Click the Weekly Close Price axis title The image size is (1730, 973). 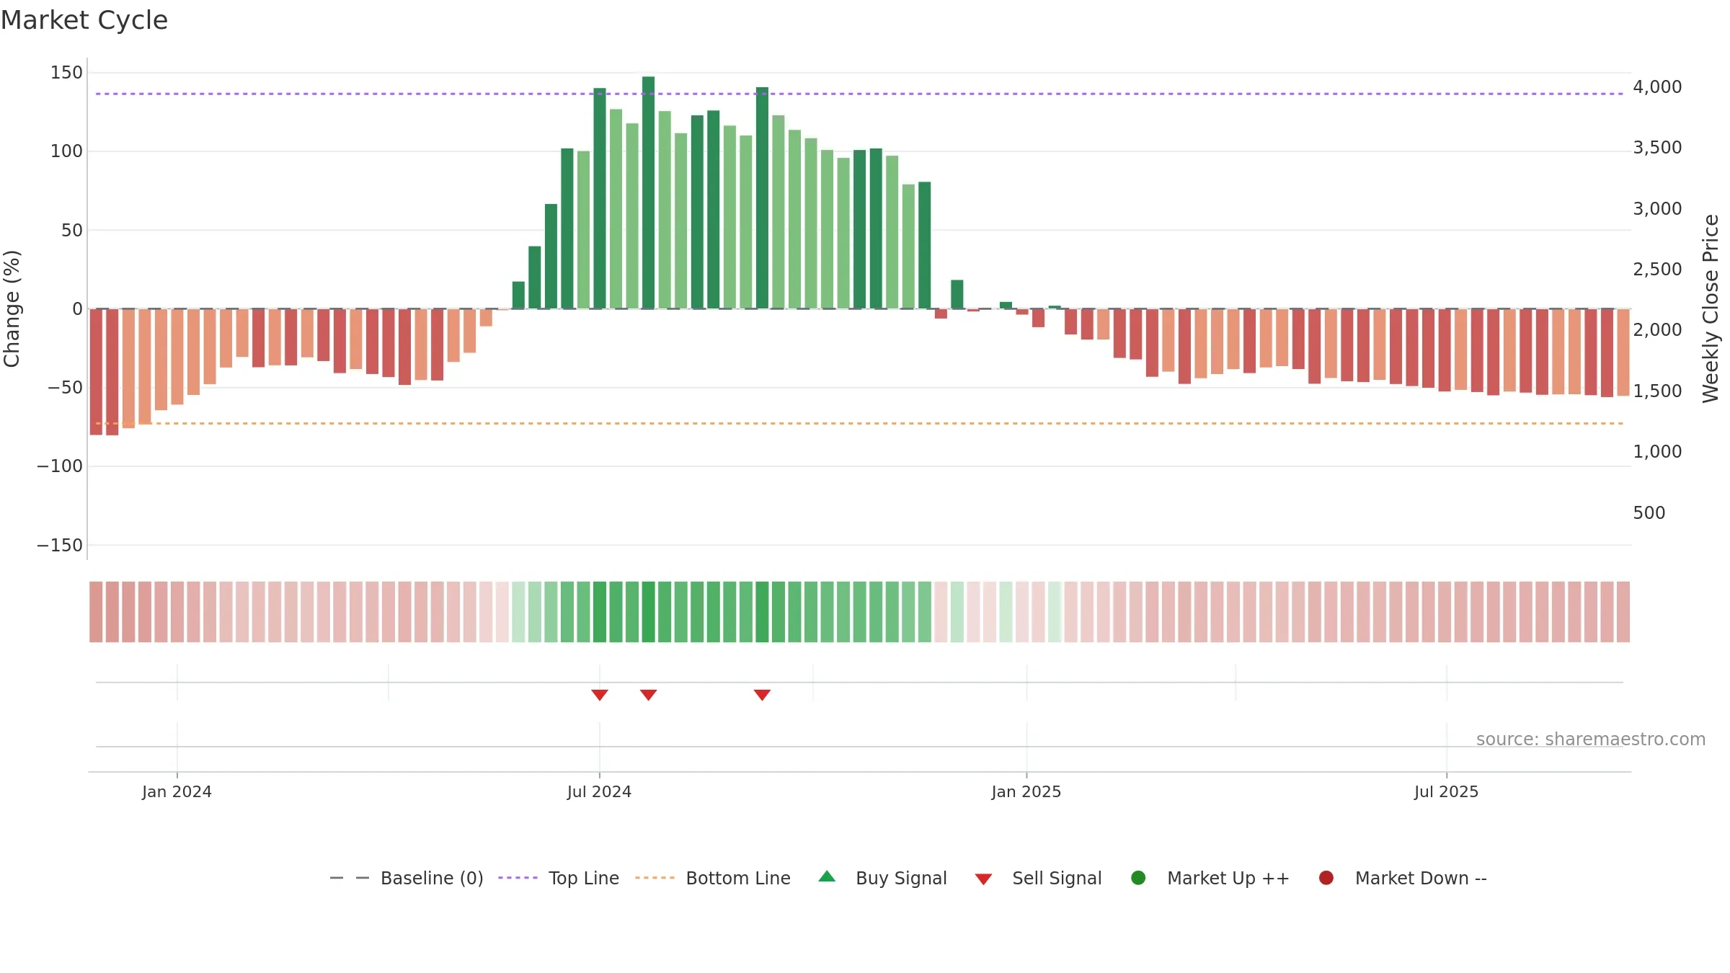pyautogui.click(x=1711, y=308)
